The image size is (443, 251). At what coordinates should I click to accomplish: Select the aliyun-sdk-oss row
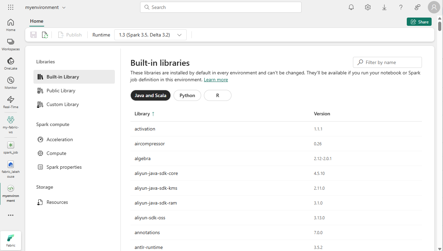[x=276, y=218]
